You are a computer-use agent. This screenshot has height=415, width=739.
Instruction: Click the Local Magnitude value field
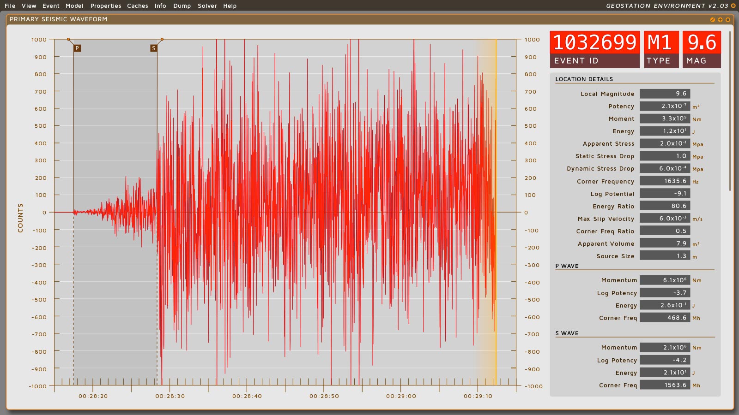click(665, 94)
